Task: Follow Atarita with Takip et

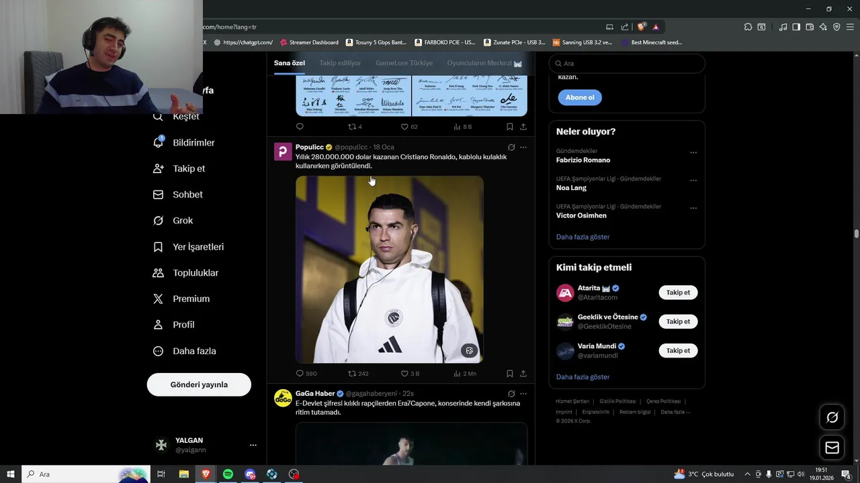Action: click(678, 292)
